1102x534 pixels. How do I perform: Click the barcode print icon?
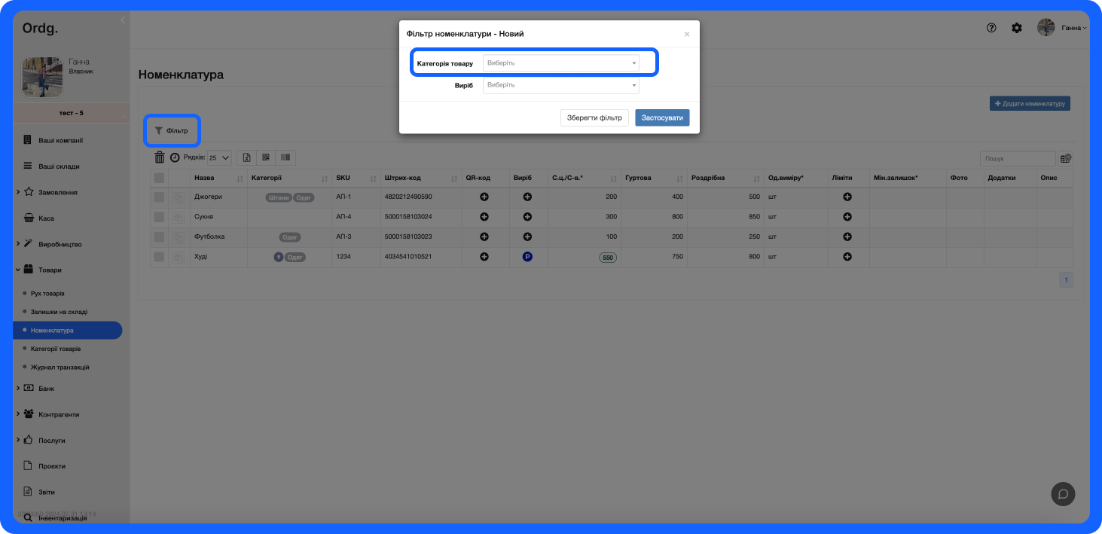(x=285, y=157)
